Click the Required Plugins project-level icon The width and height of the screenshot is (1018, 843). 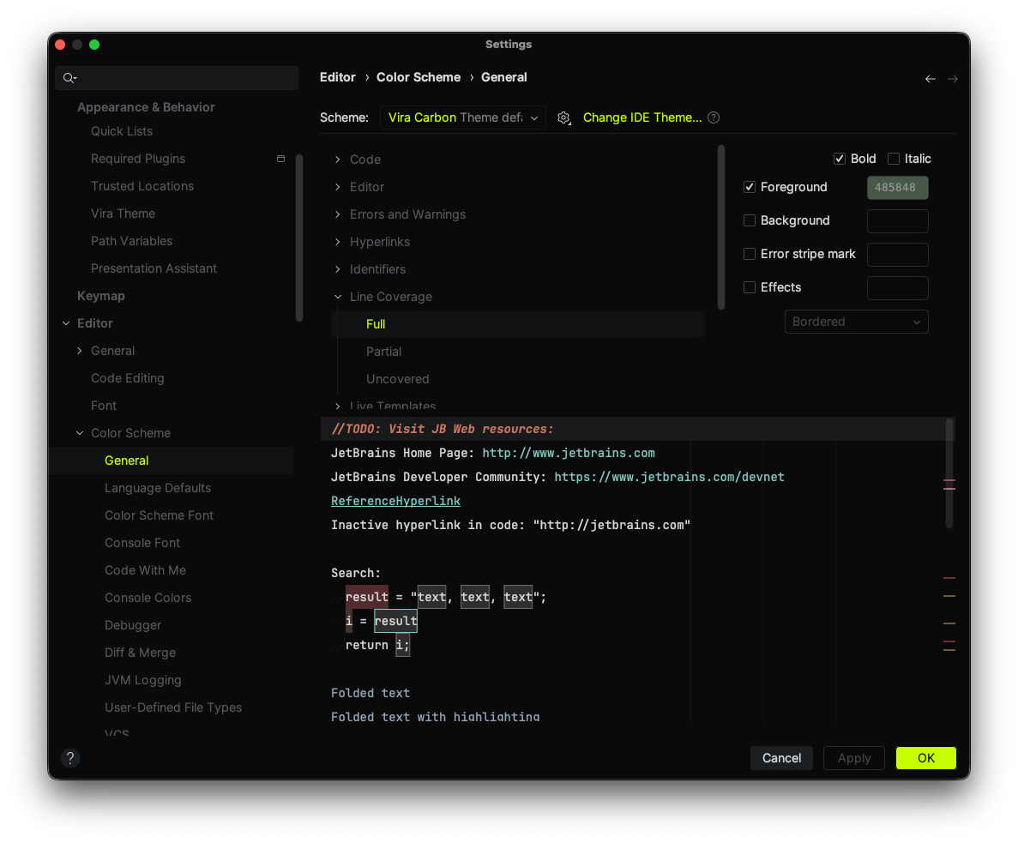[x=280, y=159]
